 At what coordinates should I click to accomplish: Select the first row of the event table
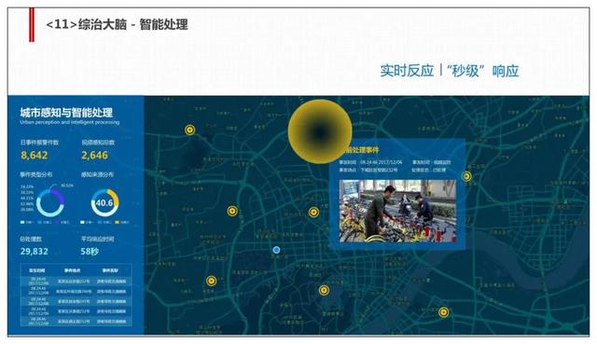[x=76, y=282]
